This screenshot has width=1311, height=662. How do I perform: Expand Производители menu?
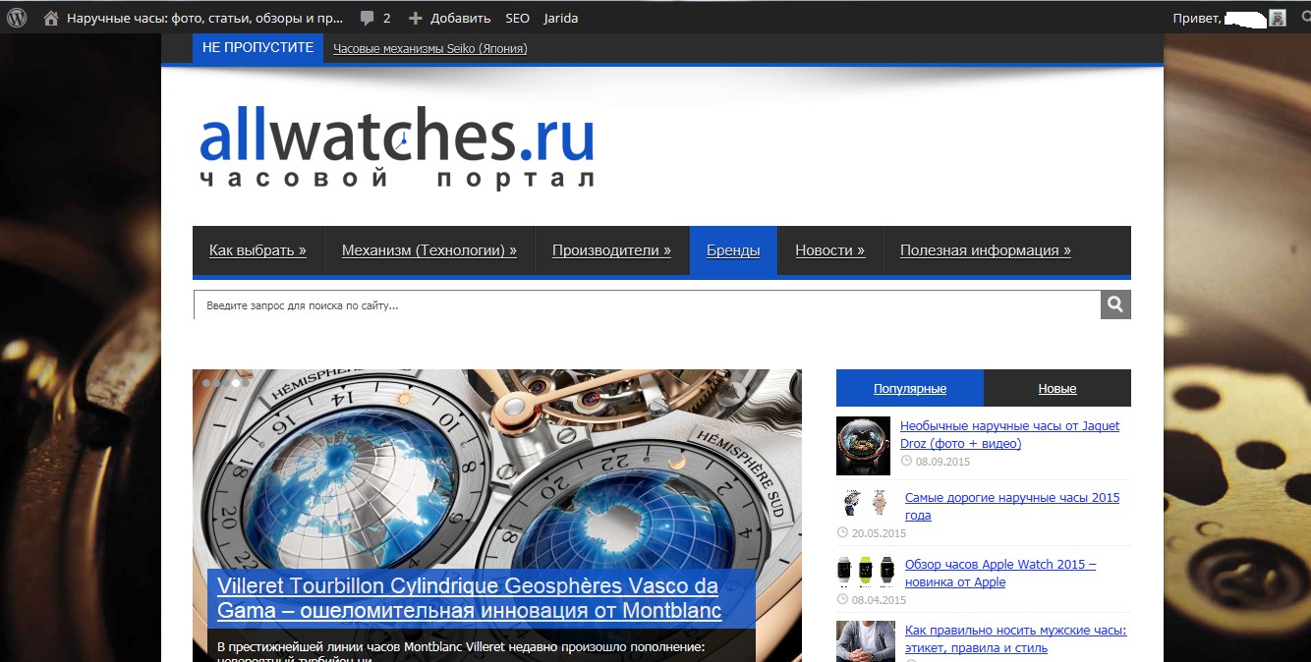pos(611,250)
